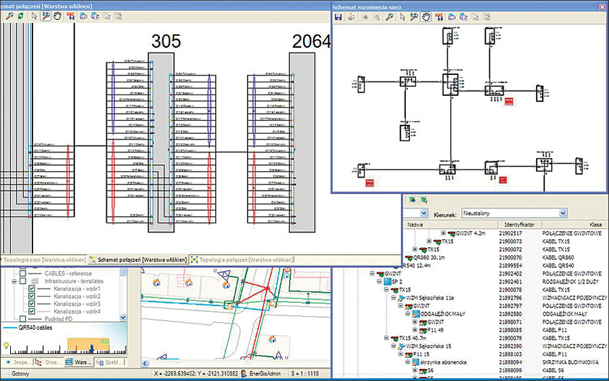
Task: Toggle the Kanalizacja - wzór3 layer checkbox
Action: [x=31, y=304]
